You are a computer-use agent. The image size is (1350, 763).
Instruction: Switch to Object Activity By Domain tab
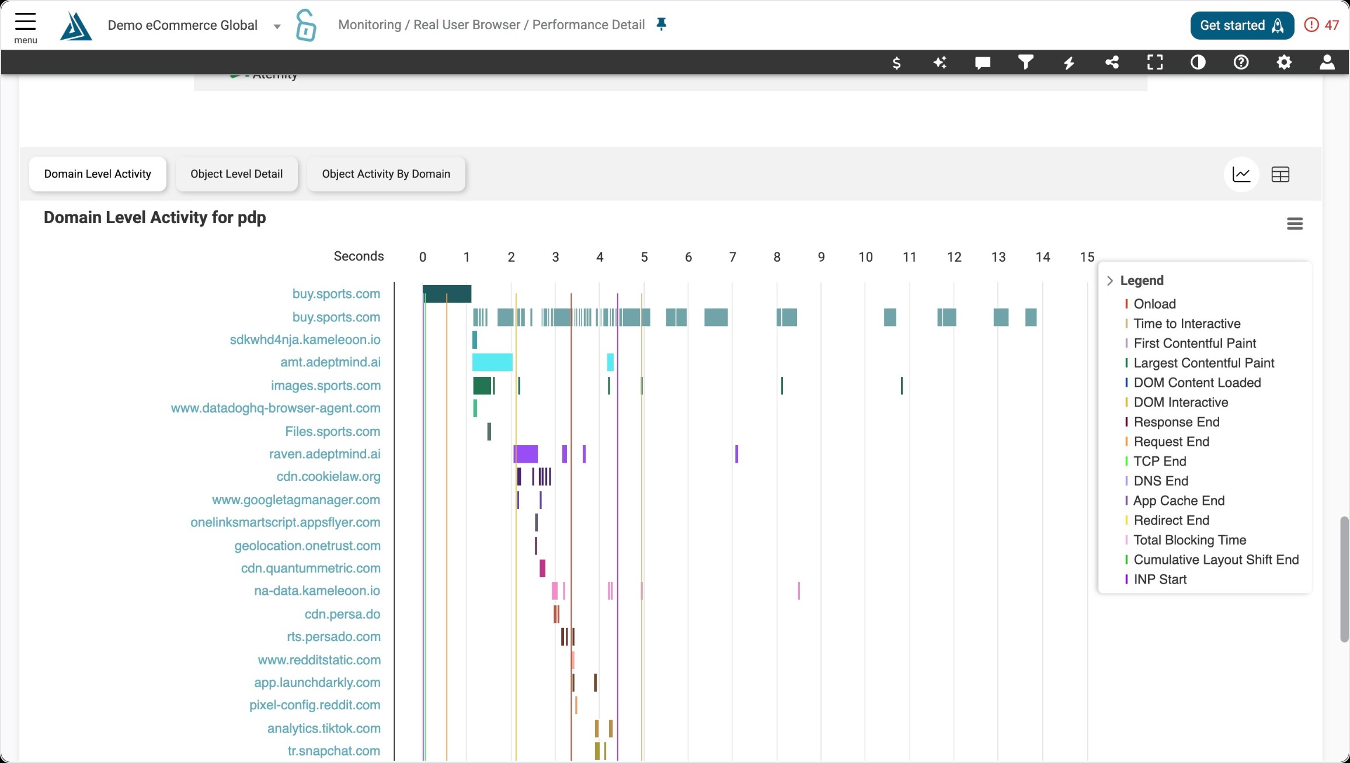(x=386, y=174)
